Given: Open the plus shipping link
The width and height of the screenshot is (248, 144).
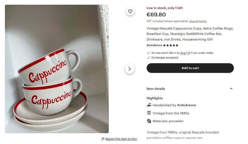Looking at the screenshot, I should coord(198,21).
